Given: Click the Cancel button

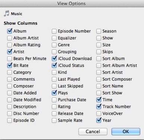Looking at the screenshot, I should point(93,131).
